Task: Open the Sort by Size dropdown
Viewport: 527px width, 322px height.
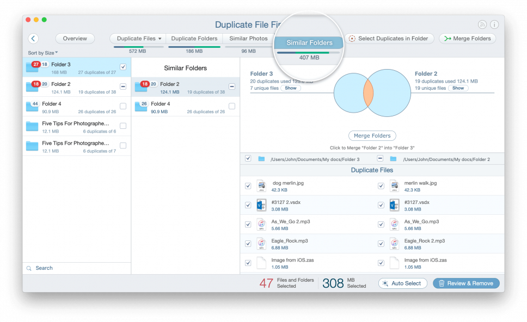Action: pos(42,53)
